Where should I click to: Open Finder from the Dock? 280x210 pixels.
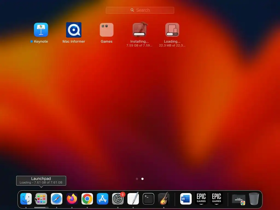click(x=26, y=199)
